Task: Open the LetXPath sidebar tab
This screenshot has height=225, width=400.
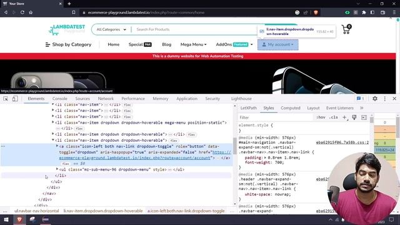Action: [249, 108]
